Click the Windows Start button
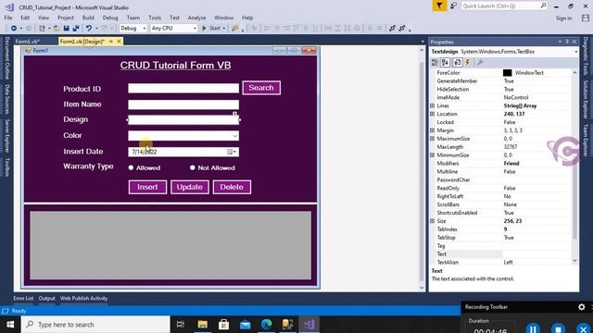 pos(10,325)
